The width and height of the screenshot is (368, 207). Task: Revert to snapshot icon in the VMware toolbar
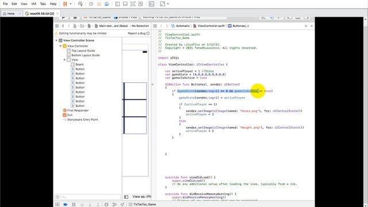99,4
